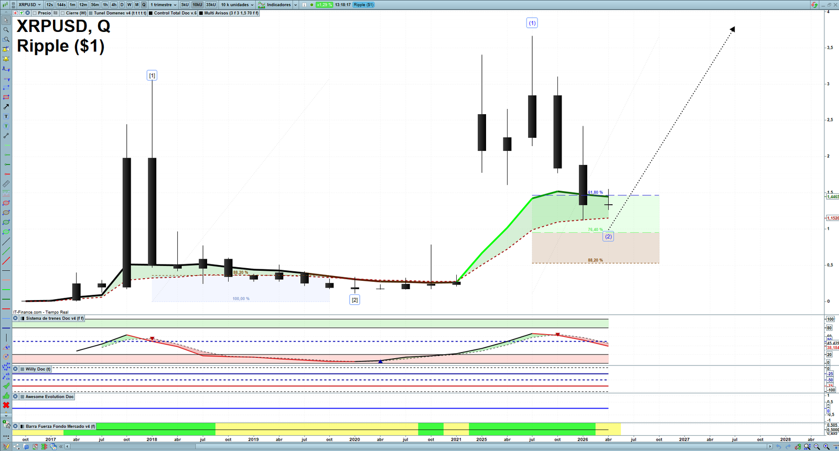Open the Indicadores button
Viewport: 839px width, 451px height.
pos(274,5)
